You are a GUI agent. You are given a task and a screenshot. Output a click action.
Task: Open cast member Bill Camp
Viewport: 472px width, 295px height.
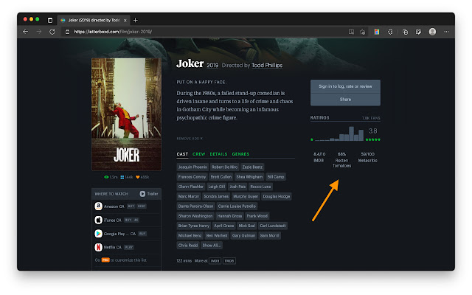[x=276, y=177]
